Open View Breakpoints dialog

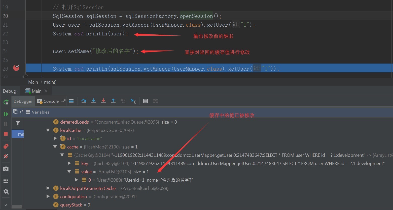[x=6, y=146]
